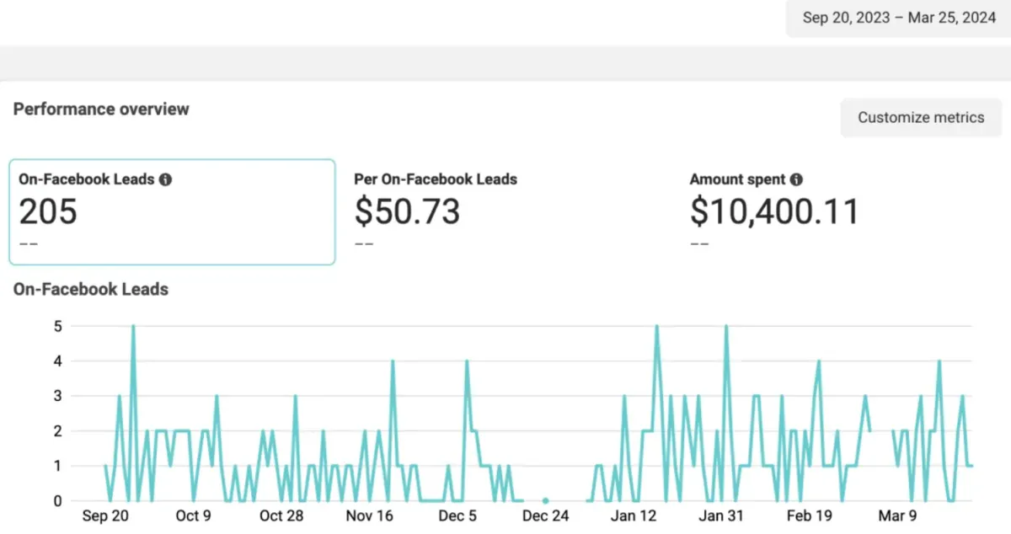This screenshot has width=1011, height=534.
Task: Click the Jan 12 x-axis label
Action: pyautogui.click(x=634, y=515)
